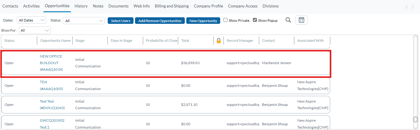Sort by the Probability of Close column header
This screenshot has height=130, width=420.
point(161,41)
